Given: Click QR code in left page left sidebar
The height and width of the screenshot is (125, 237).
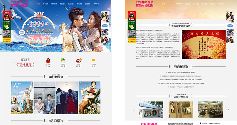Looking at the screenshot, I should click(x=7, y=34).
